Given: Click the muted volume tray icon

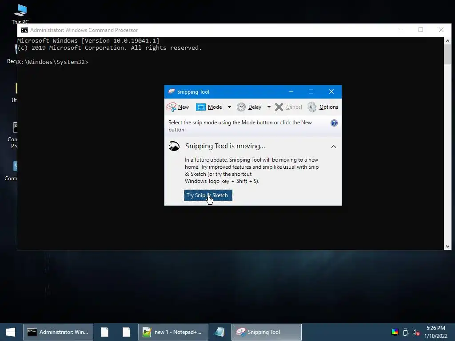Looking at the screenshot, I should (x=416, y=332).
